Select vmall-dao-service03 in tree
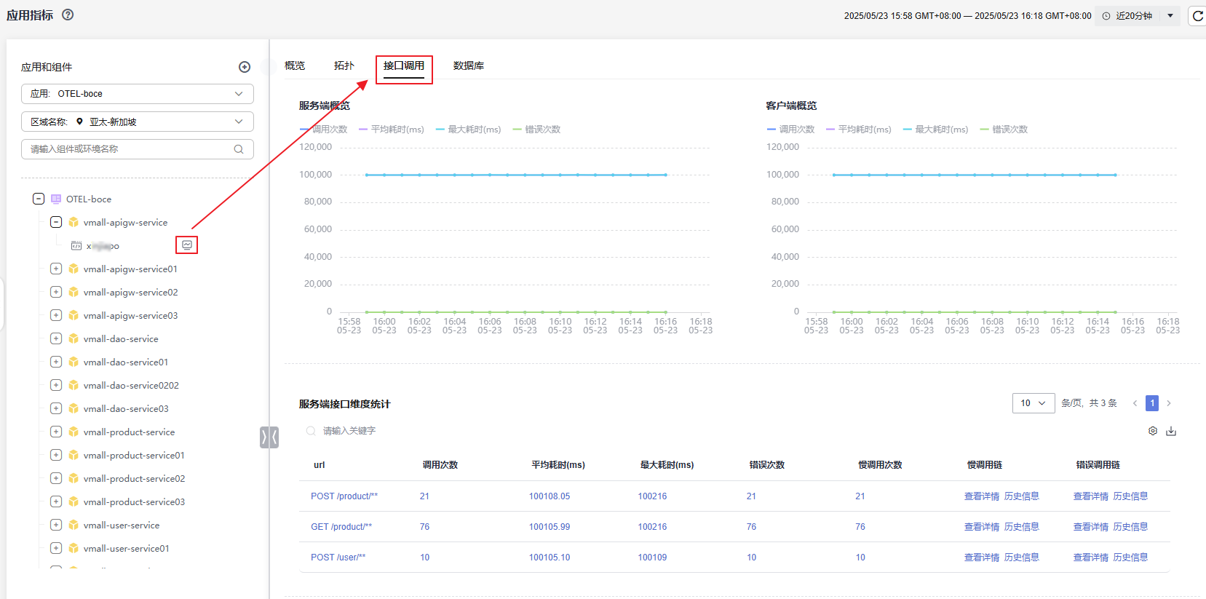 pos(126,409)
